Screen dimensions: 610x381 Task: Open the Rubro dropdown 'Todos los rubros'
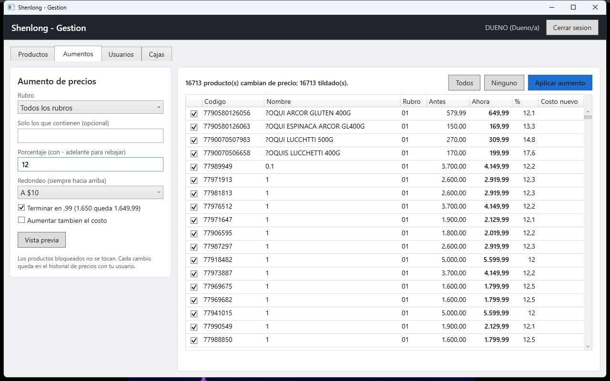(91, 108)
